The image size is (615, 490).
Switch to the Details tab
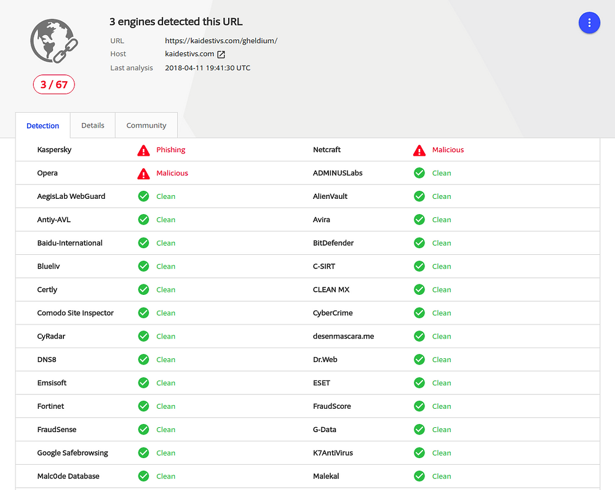[93, 125]
